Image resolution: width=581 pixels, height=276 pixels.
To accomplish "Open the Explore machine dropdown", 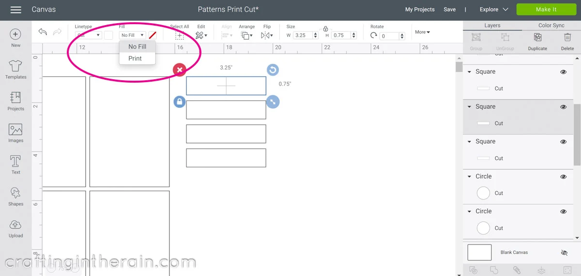I will point(493,9).
